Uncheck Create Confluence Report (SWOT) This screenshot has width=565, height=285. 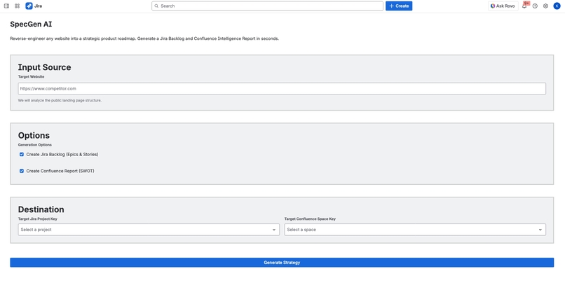[x=22, y=171]
